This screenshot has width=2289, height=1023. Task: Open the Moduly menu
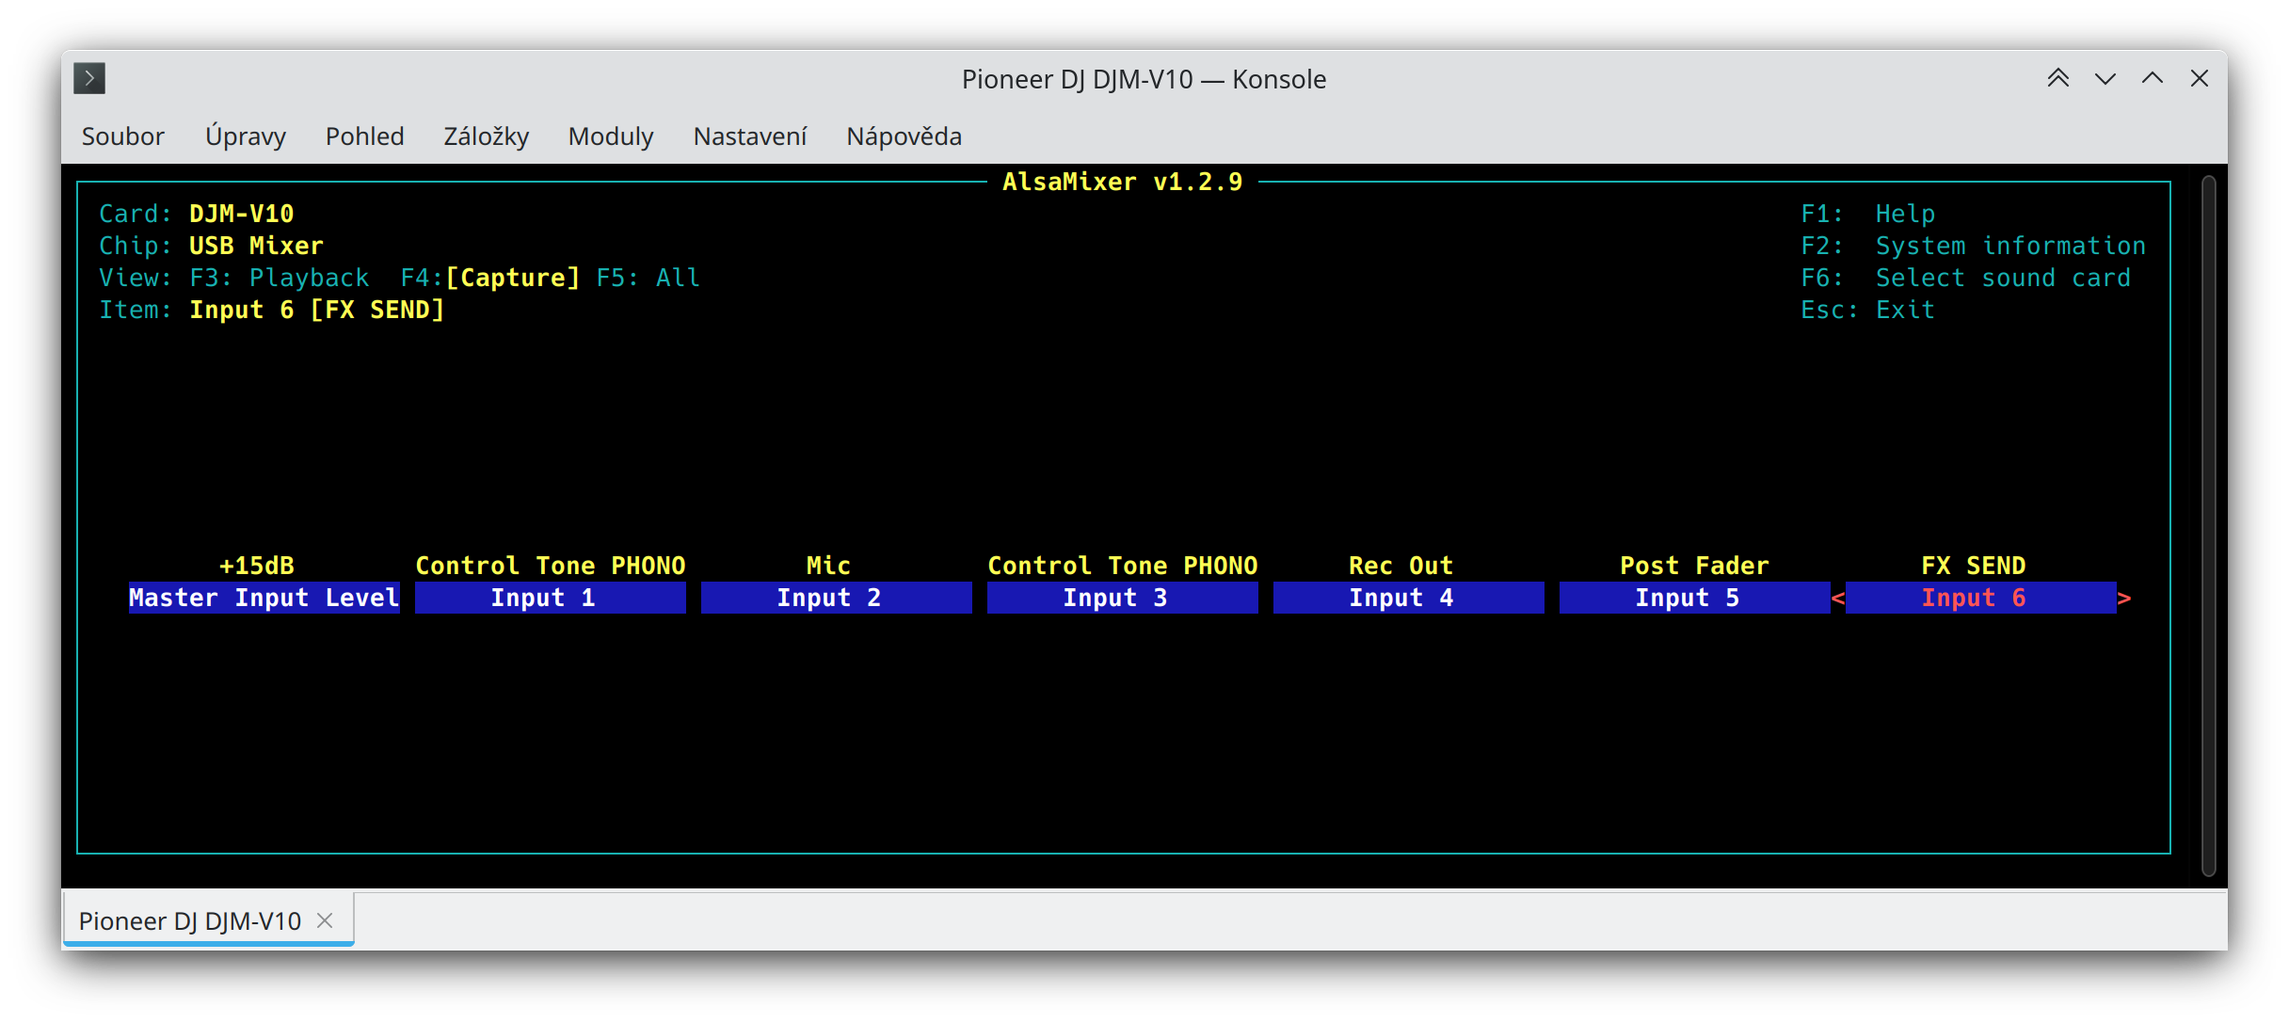click(611, 136)
